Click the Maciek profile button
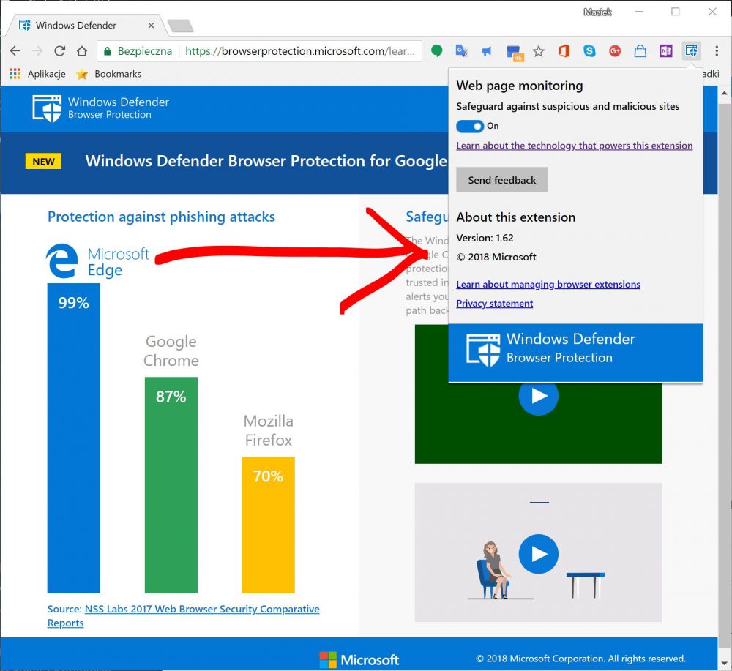This screenshot has width=732, height=671. click(x=597, y=12)
